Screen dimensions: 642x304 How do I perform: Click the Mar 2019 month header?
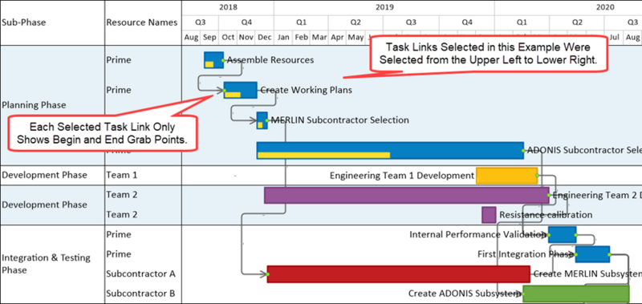319,37
